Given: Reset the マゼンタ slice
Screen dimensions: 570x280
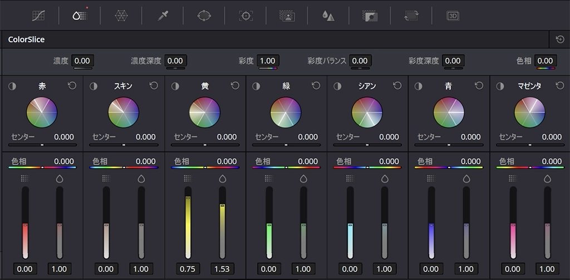Looking at the screenshot, I should tap(560, 86).
